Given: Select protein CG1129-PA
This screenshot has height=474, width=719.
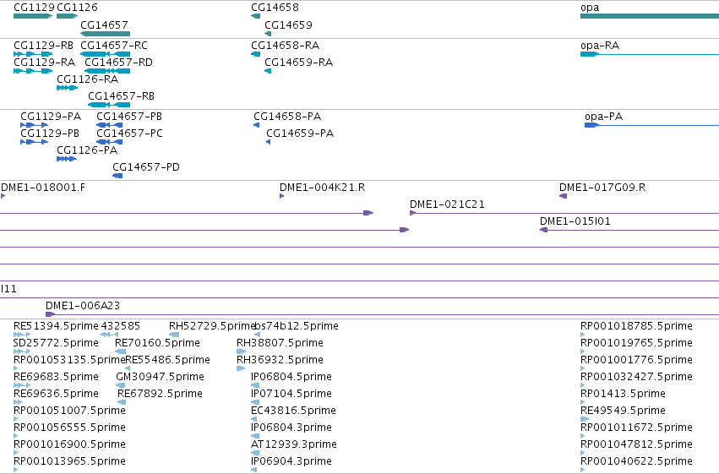Looking at the screenshot, I should pos(35,125).
